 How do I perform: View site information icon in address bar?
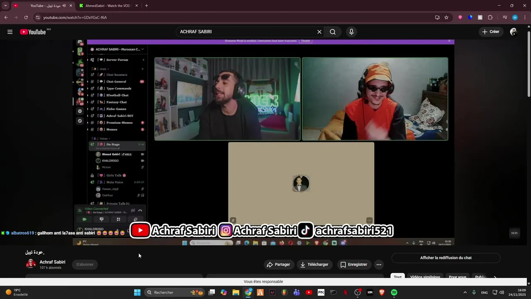point(38,17)
